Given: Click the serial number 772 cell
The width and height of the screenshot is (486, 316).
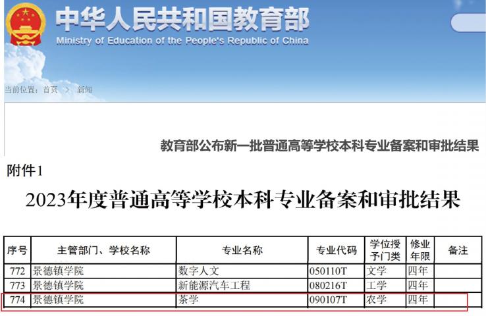Looking at the screenshot, I should coord(17,271).
